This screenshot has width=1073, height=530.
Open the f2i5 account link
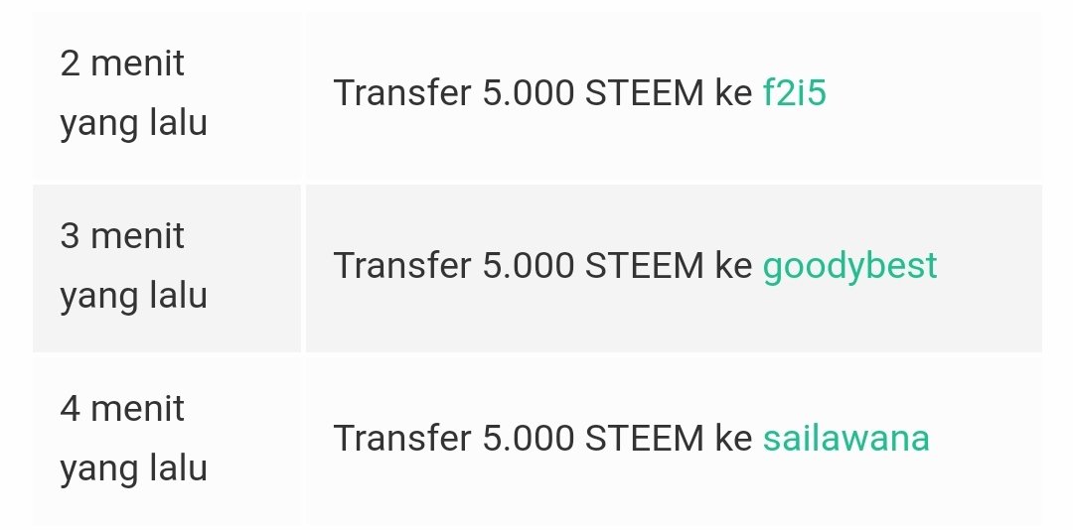(795, 93)
